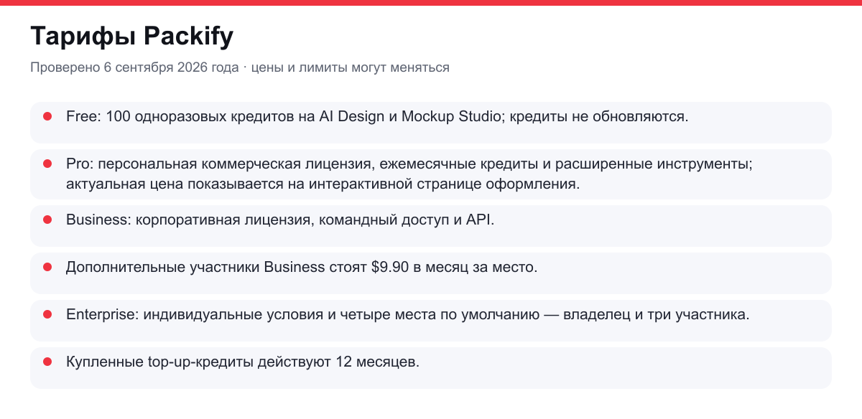
Task: Click the red bullet beside the Pro plan
Action: coord(47,164)
